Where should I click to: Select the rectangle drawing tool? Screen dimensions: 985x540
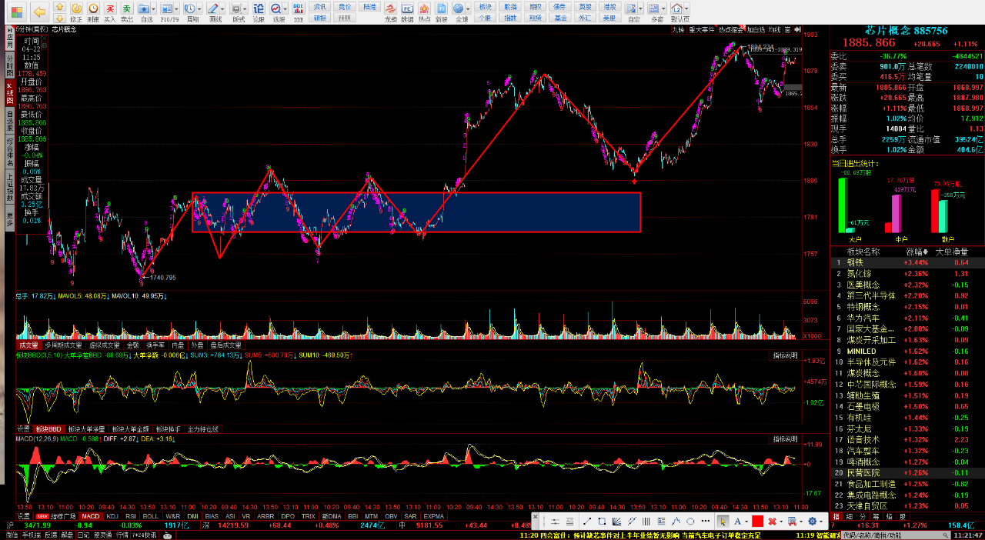point(602,522)
